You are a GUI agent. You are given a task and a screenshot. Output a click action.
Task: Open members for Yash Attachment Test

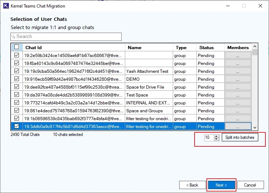pyautogui.click(x=238, y=71)
